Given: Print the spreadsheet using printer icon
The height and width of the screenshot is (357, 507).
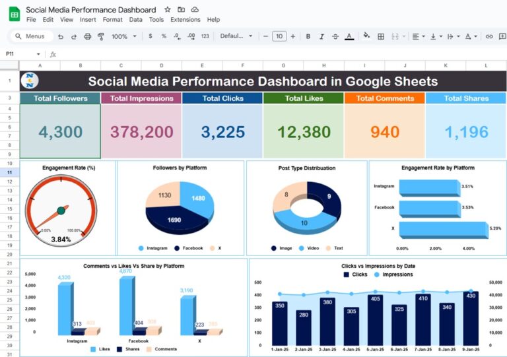Looking at the screenshot, I should click(x=87, y=36).
